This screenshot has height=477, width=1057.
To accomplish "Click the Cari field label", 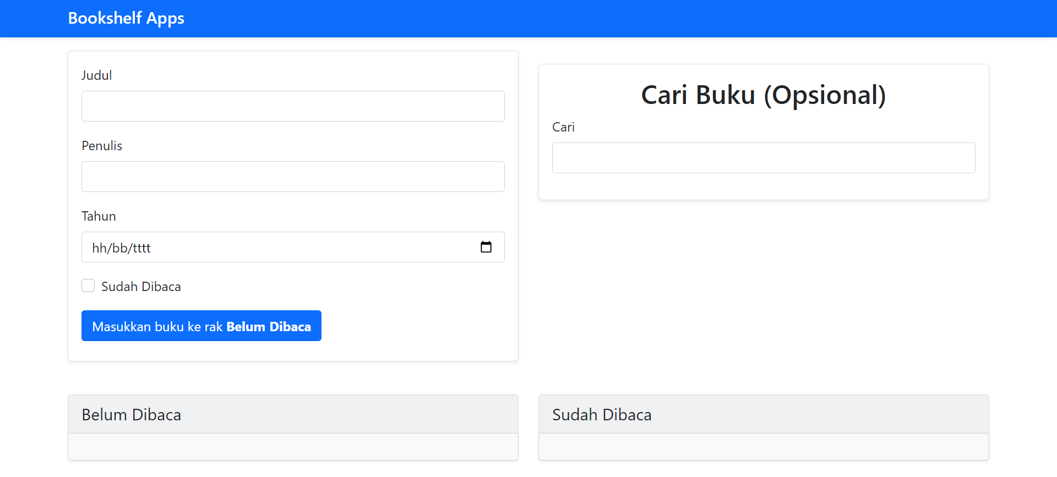I will [x=563, y=127].
